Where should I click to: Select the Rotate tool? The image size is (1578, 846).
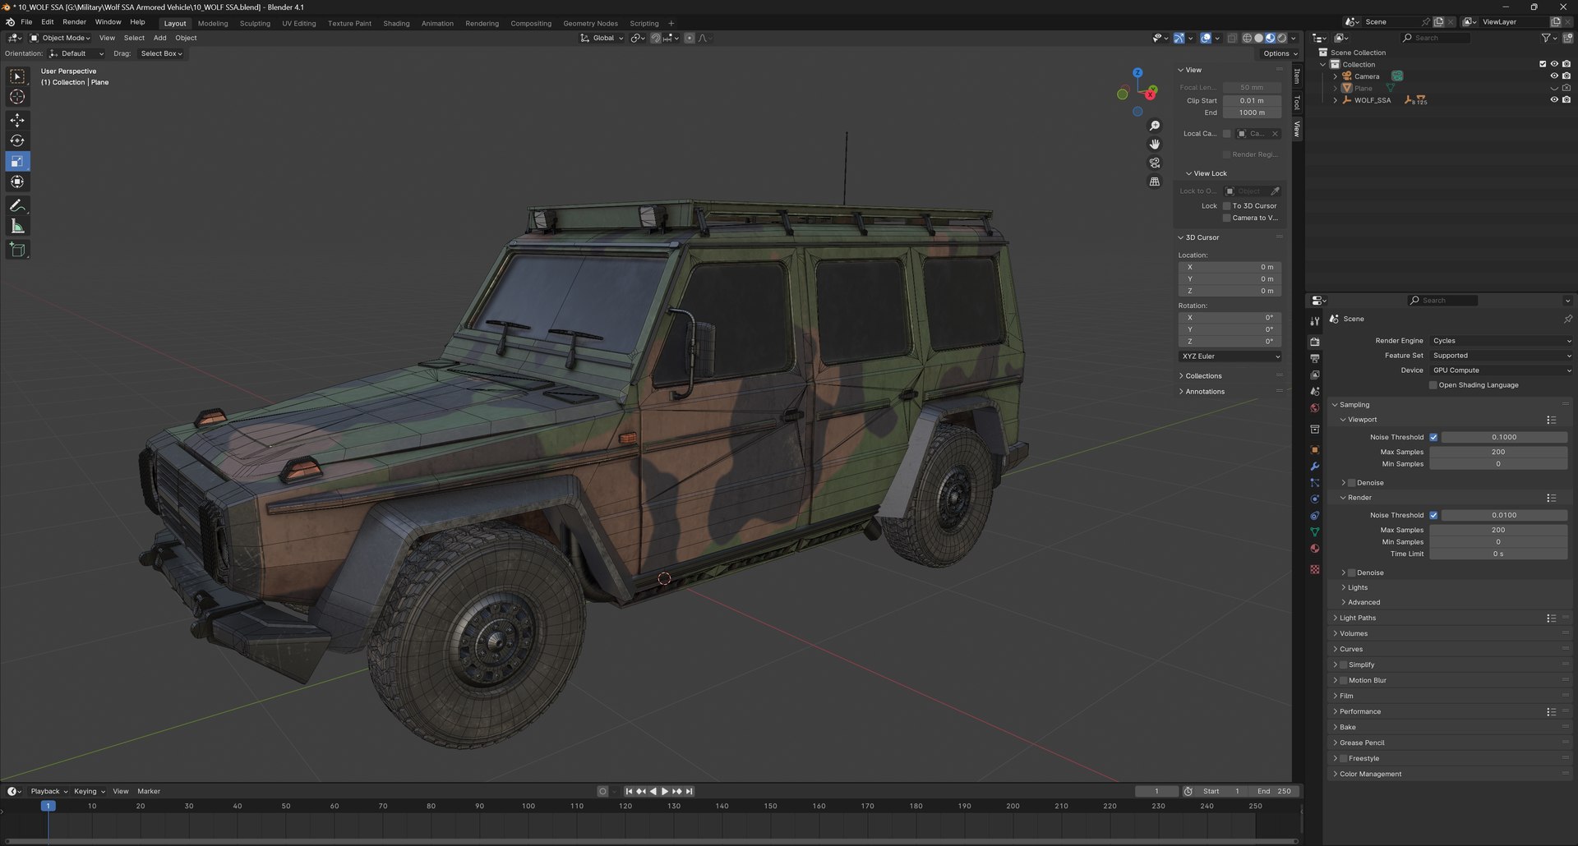coord(17,140)
